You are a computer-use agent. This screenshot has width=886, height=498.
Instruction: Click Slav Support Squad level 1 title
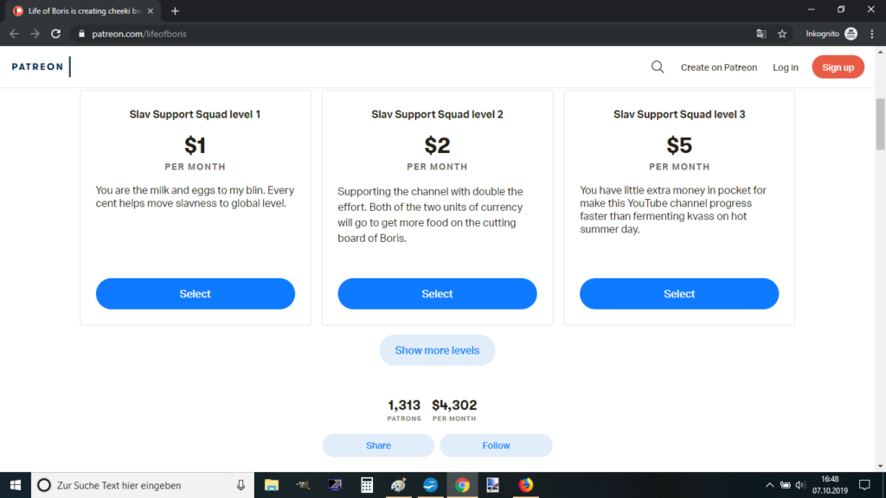point(195,114)
